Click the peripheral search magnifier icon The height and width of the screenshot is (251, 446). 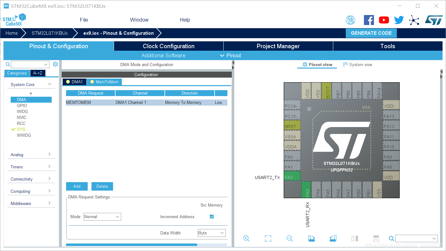click(x=8, y=64)
